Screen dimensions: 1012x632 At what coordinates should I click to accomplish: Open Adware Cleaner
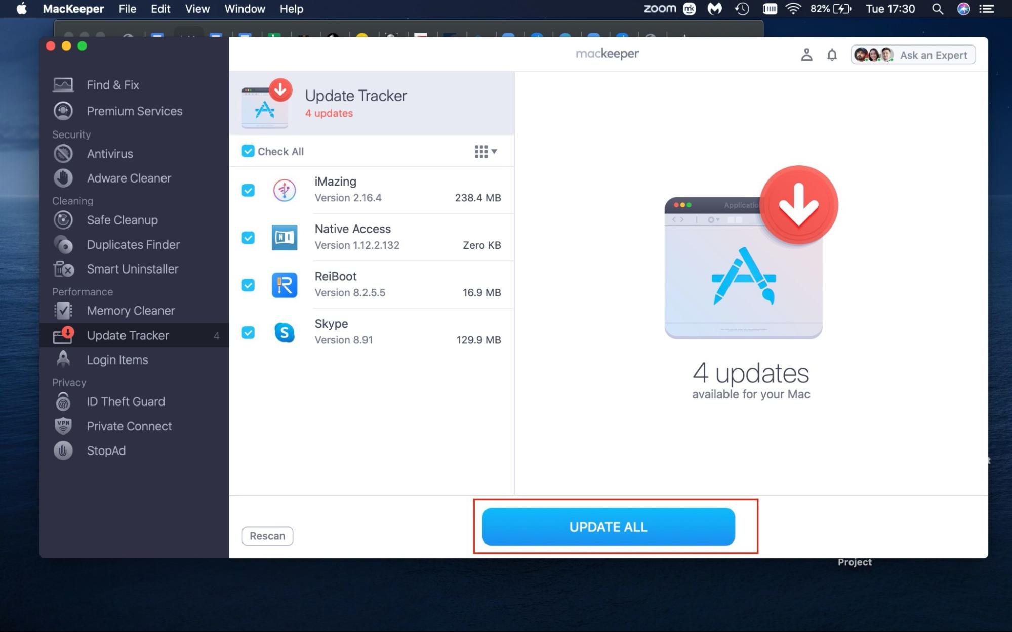[134, 178]
